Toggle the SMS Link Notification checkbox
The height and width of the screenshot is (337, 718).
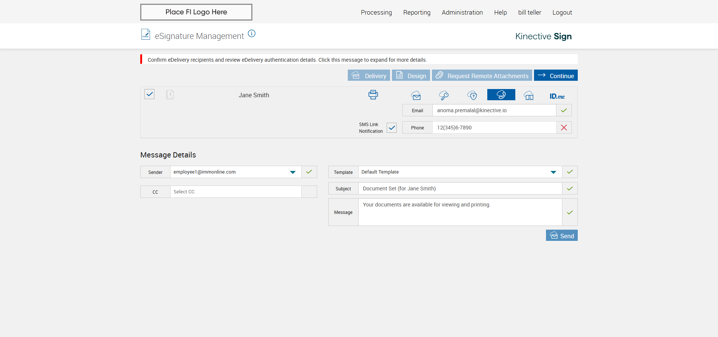coord(392,128)
